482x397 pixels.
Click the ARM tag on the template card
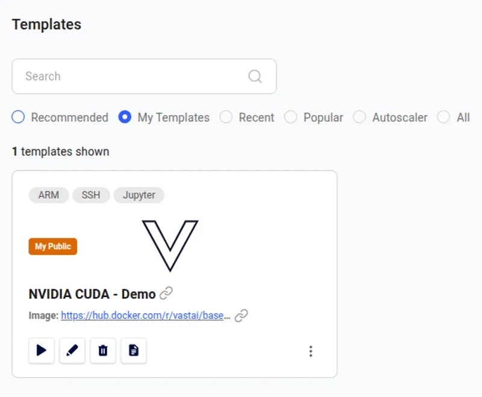[x=48, y=195]
